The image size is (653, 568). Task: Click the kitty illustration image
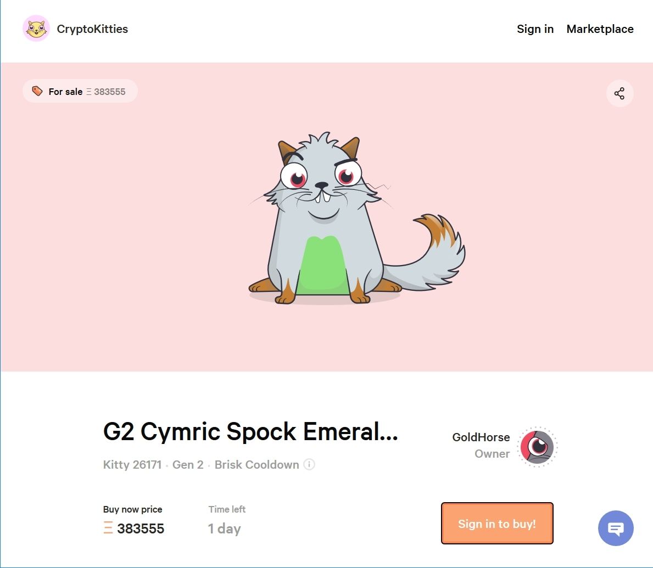click(356, 218)
